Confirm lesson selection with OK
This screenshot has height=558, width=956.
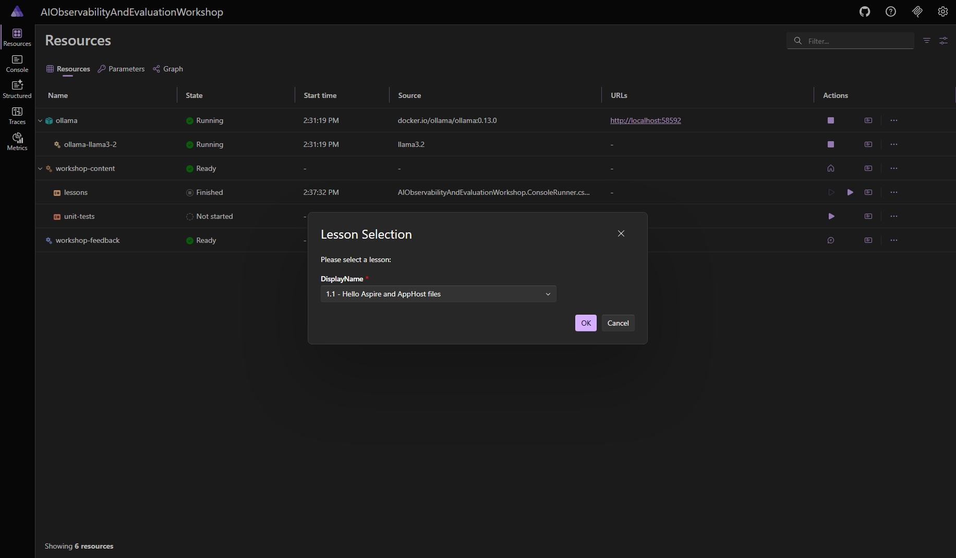585,323
